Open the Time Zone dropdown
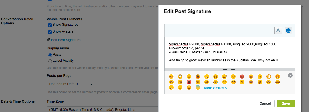This screenshot has width=309, height=112. pyautogui.click(x=102, y=109)
